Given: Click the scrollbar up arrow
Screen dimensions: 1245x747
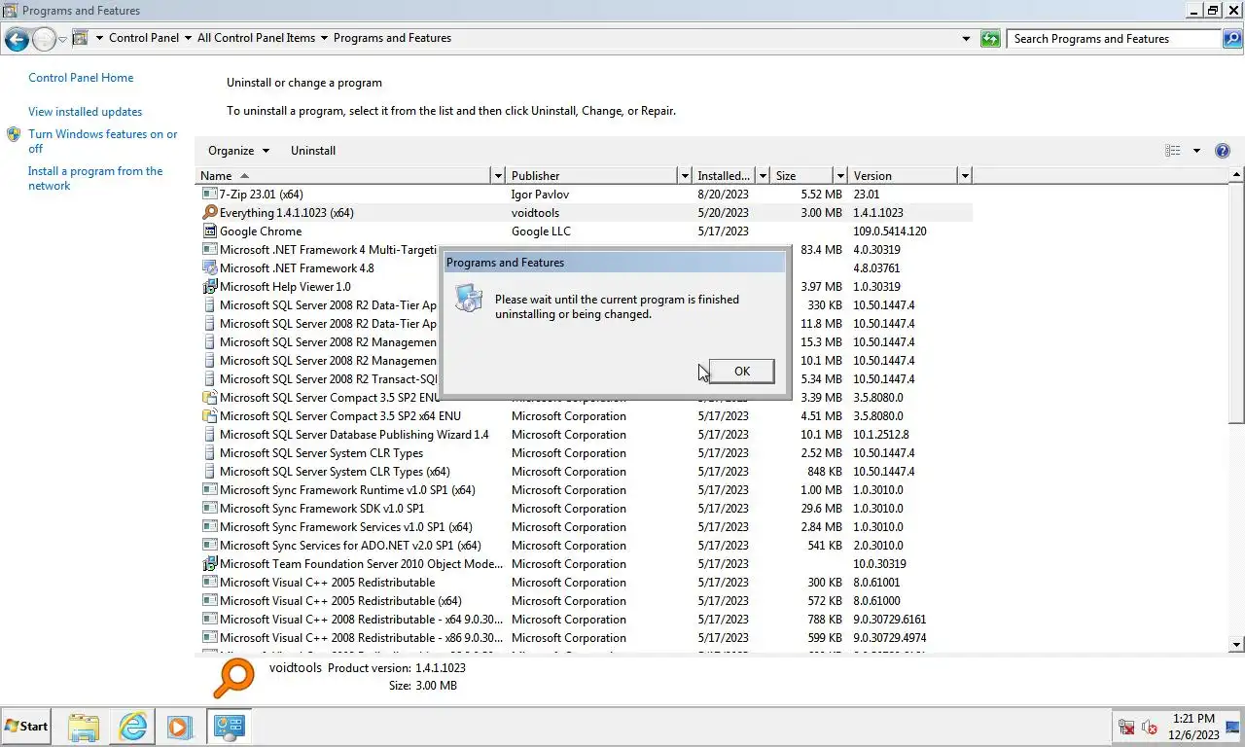Looking at the screenshot, I should [x=1237, y=175].
